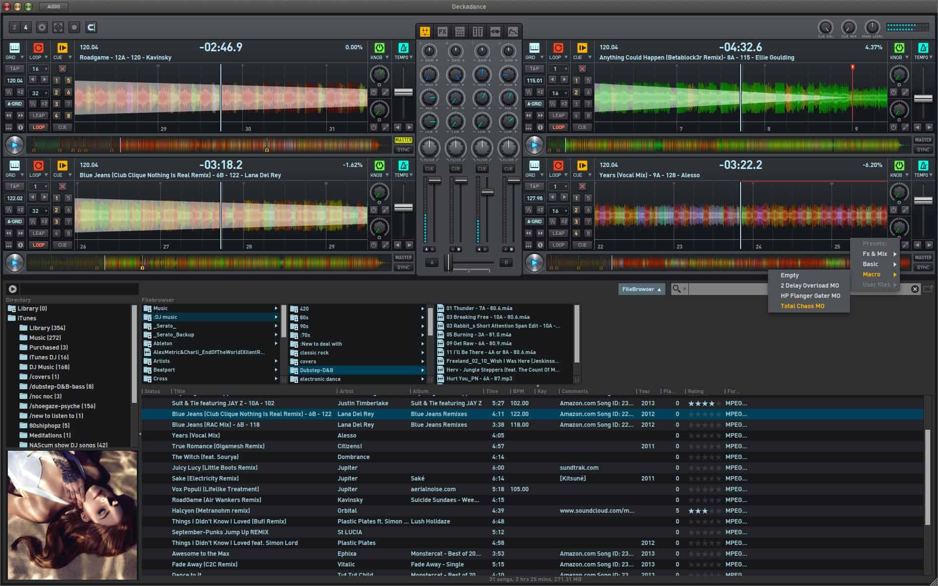Viewport: 938px width, 586px height.
Task: Expand the DJ music folder
Action: pyautogui.click(x=276, y=317)
